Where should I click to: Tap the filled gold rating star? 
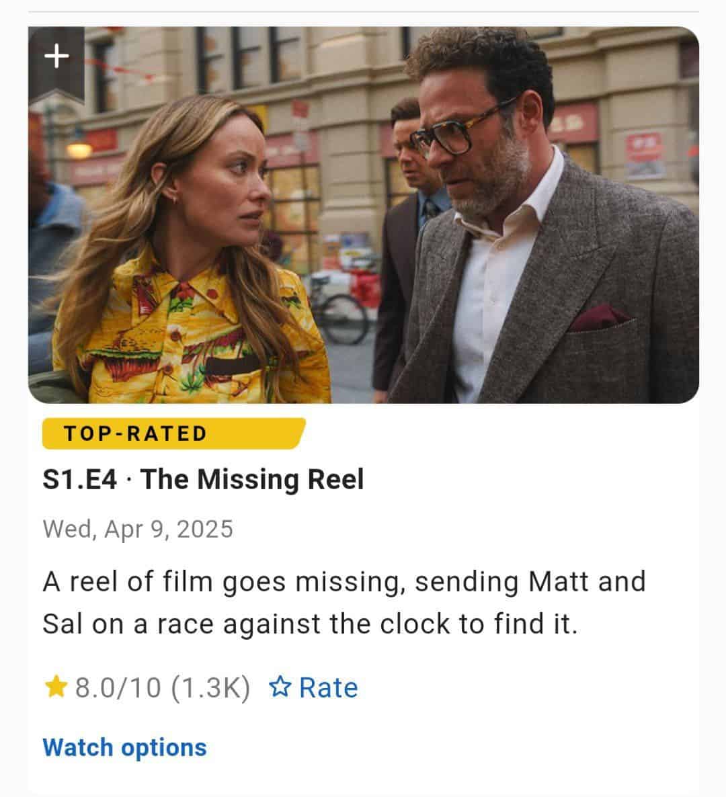pos(56,687)
